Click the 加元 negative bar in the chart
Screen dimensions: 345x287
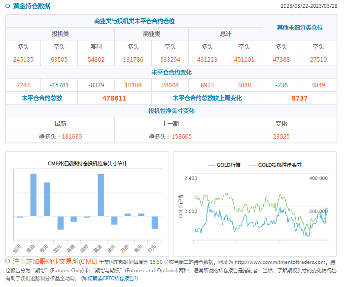click(x=61, y=223)
